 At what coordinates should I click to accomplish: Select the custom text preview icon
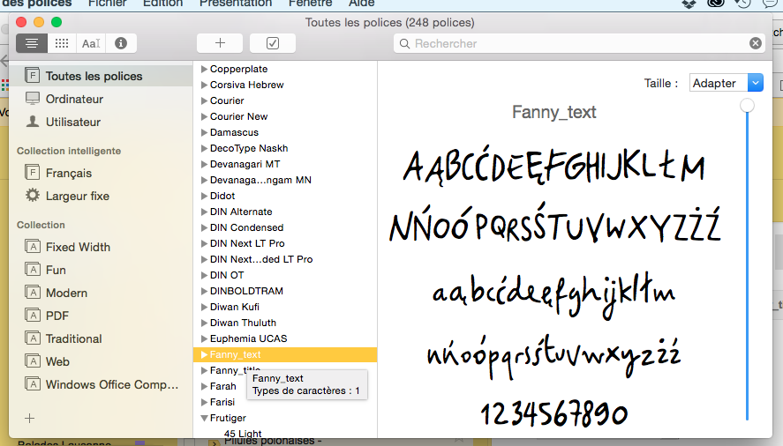[91, 43]
